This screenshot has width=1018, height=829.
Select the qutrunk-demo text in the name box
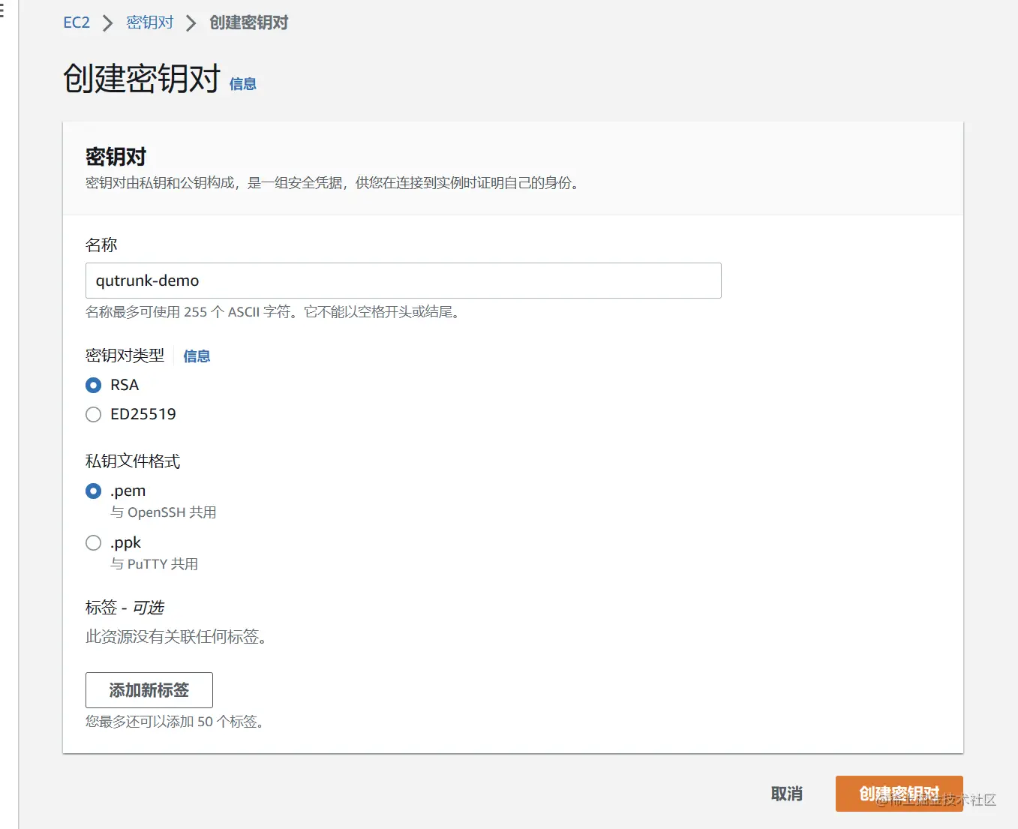pos(147,281)
